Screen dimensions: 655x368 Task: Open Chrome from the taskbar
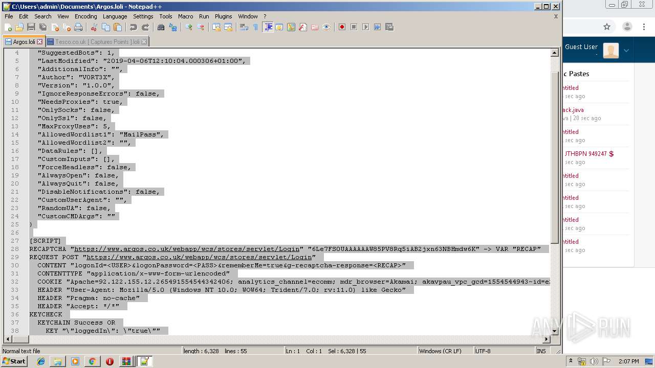click(92, 361)
